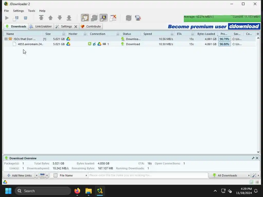
Task: Click the gray reconnect icon
Action: point(129,18)
